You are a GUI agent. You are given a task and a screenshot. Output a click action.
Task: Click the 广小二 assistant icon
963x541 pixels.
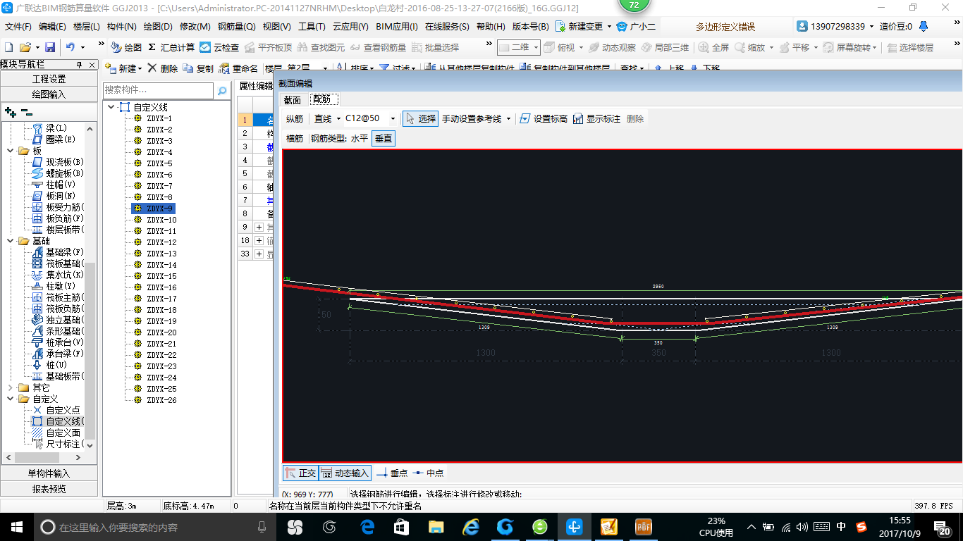click(x=636, y=26)
